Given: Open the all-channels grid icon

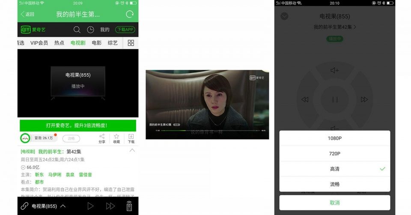Looking at the screenshot, I should click(x=131, y=43).
